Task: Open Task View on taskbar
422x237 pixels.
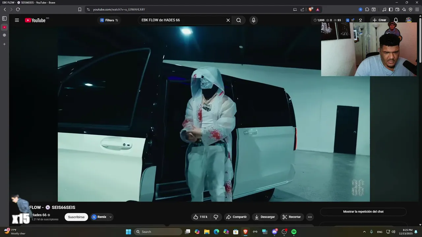Action: click(188, 232)
